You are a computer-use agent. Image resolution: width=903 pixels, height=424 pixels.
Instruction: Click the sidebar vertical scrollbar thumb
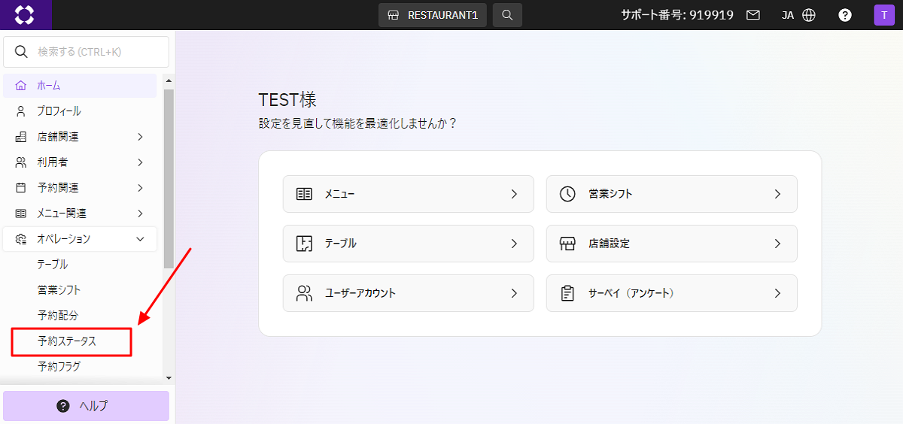point(169,179)
